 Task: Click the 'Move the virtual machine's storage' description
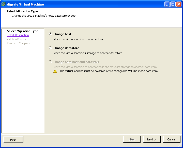tap(88, 53)
